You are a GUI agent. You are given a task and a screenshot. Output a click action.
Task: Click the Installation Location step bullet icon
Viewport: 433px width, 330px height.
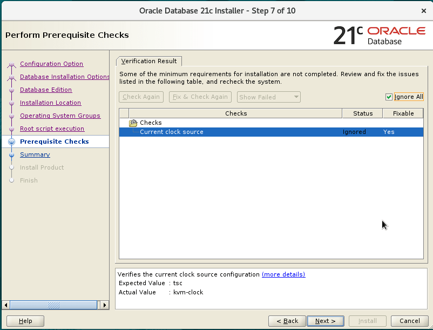pos(11,103)
